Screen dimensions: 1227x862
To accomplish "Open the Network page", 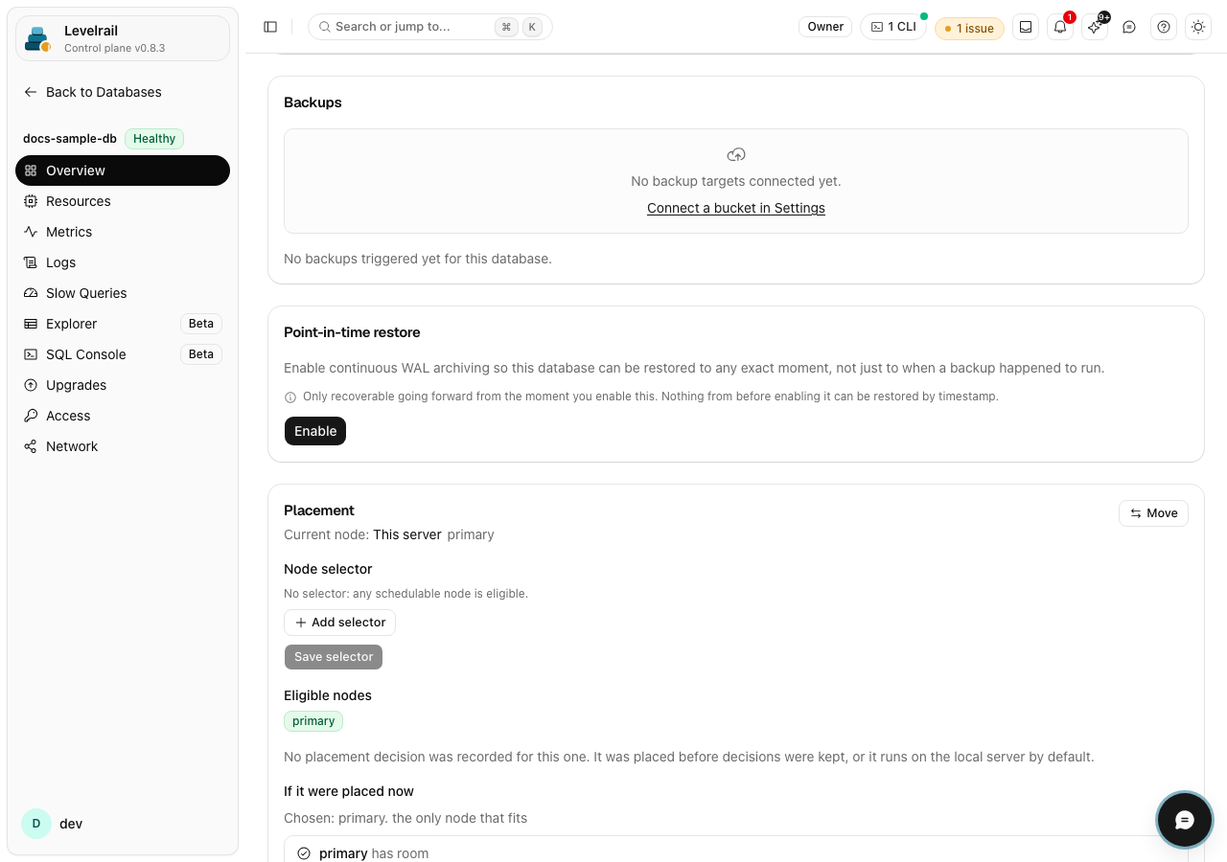I will tap(123, 446).
